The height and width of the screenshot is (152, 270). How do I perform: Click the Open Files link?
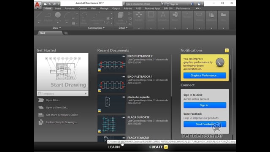53,100
